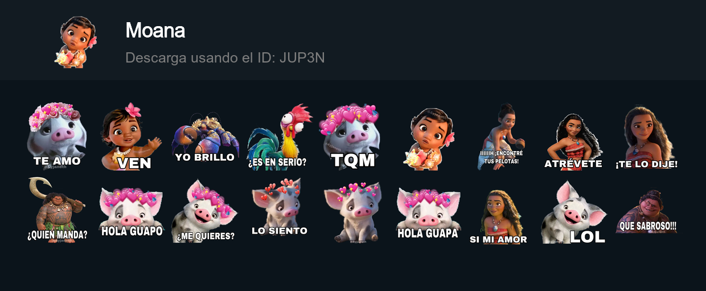Pick the ¿ES EN SERIO? rooster sticker
This screenshot has width=706, height=291.
click(279, 136)
